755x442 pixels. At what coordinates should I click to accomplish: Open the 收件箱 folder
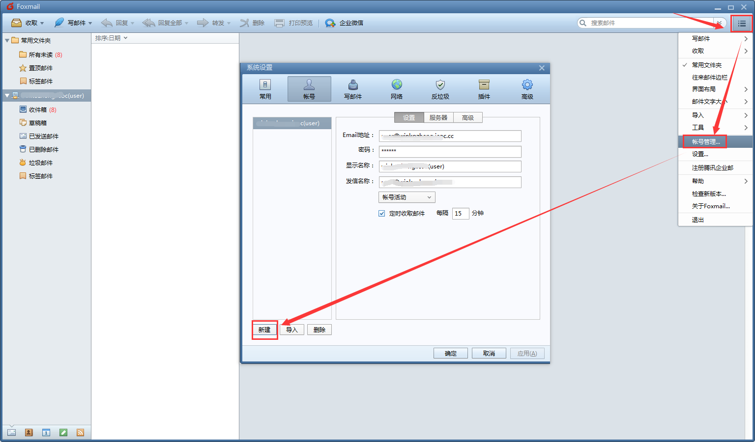(38, 110)
